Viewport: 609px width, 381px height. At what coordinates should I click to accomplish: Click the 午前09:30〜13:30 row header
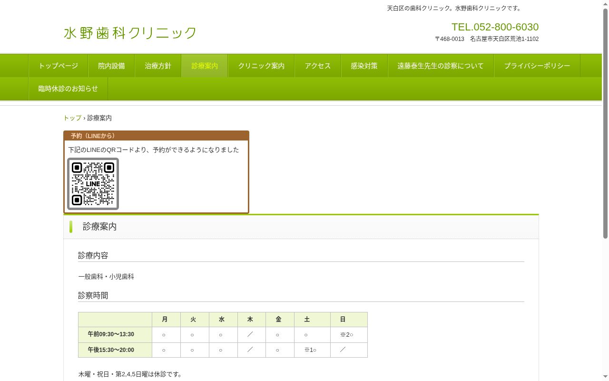(x=115, y=334)
